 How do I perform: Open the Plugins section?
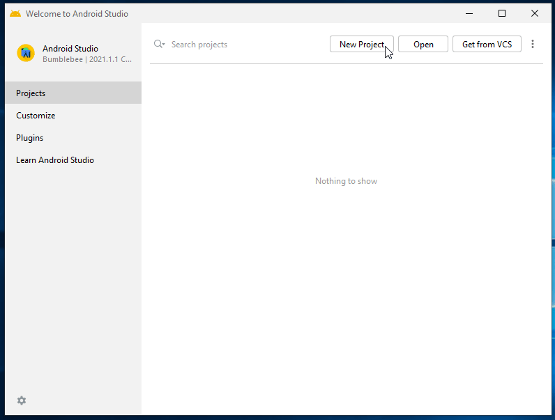pos(73,137)
